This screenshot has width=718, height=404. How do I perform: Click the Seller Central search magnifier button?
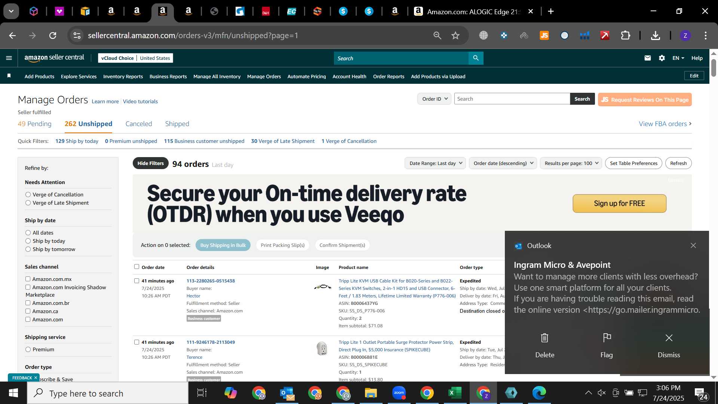click(476, 58)
